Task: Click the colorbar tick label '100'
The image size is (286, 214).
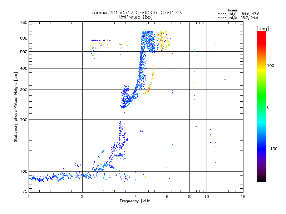Action: point(271,66)
